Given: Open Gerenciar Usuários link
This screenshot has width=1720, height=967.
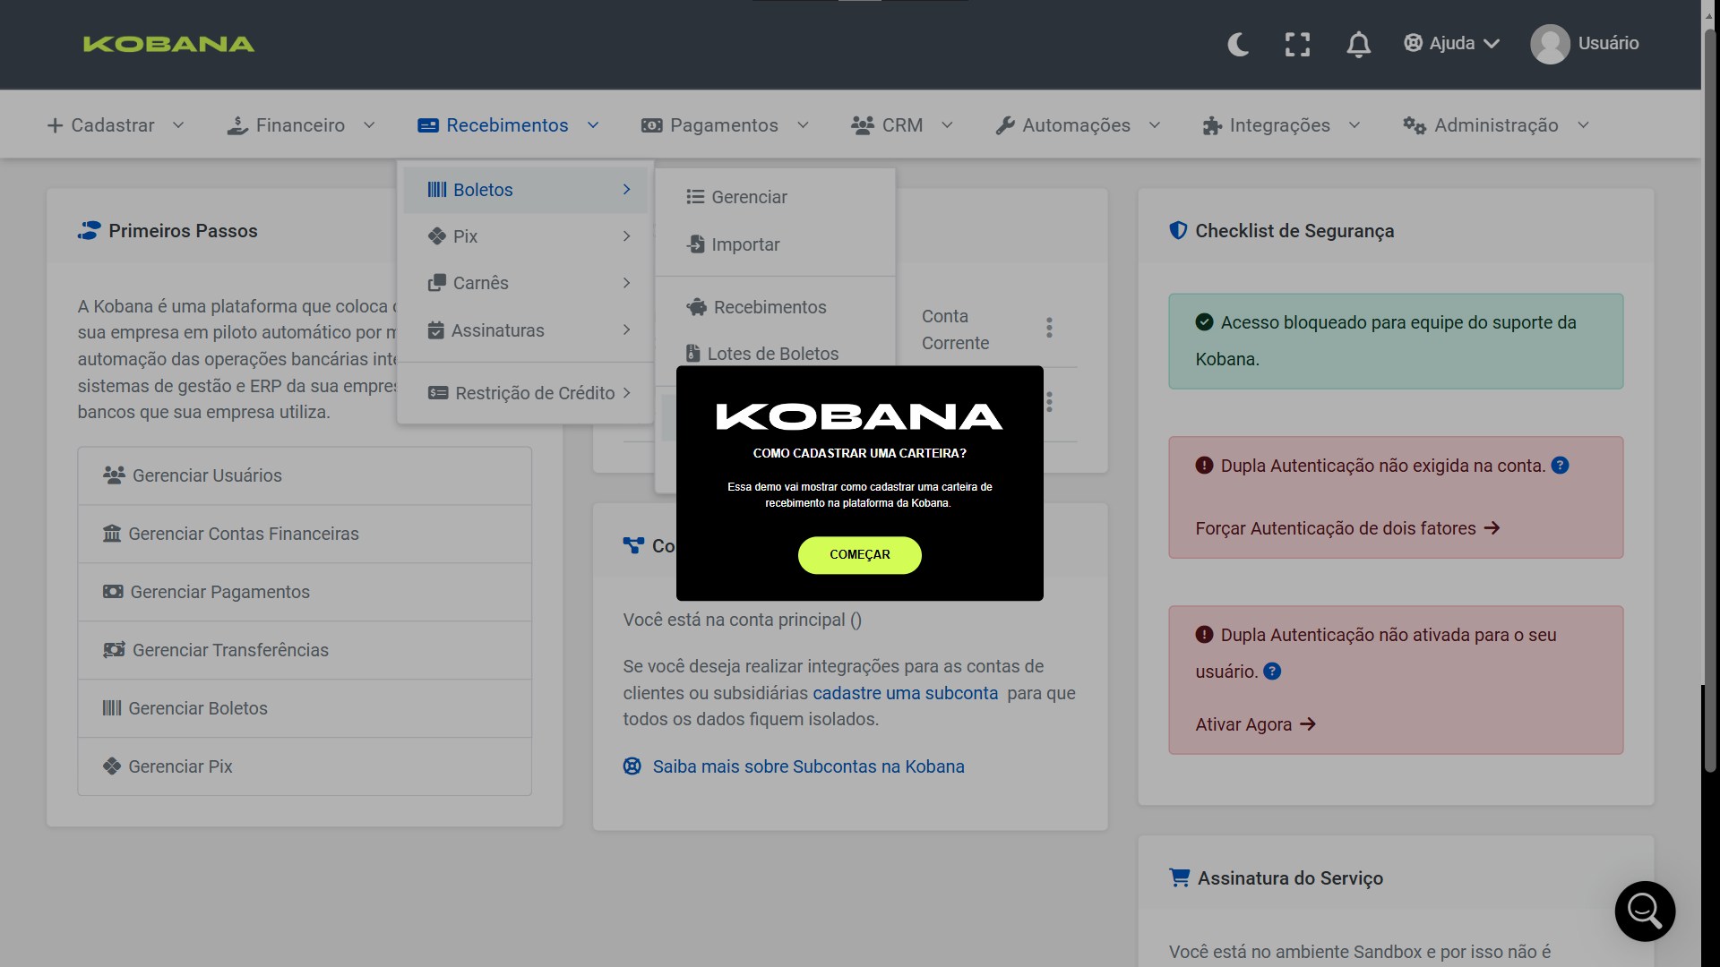Looking at the screenshot, I should pos(305,475).
